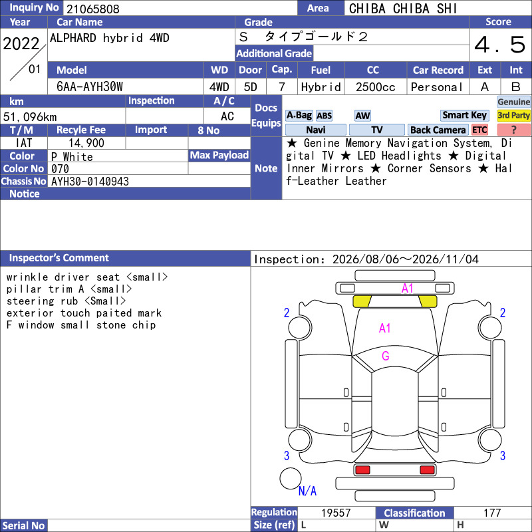
Task: Select the color value P White
Action: coord(72,157)
